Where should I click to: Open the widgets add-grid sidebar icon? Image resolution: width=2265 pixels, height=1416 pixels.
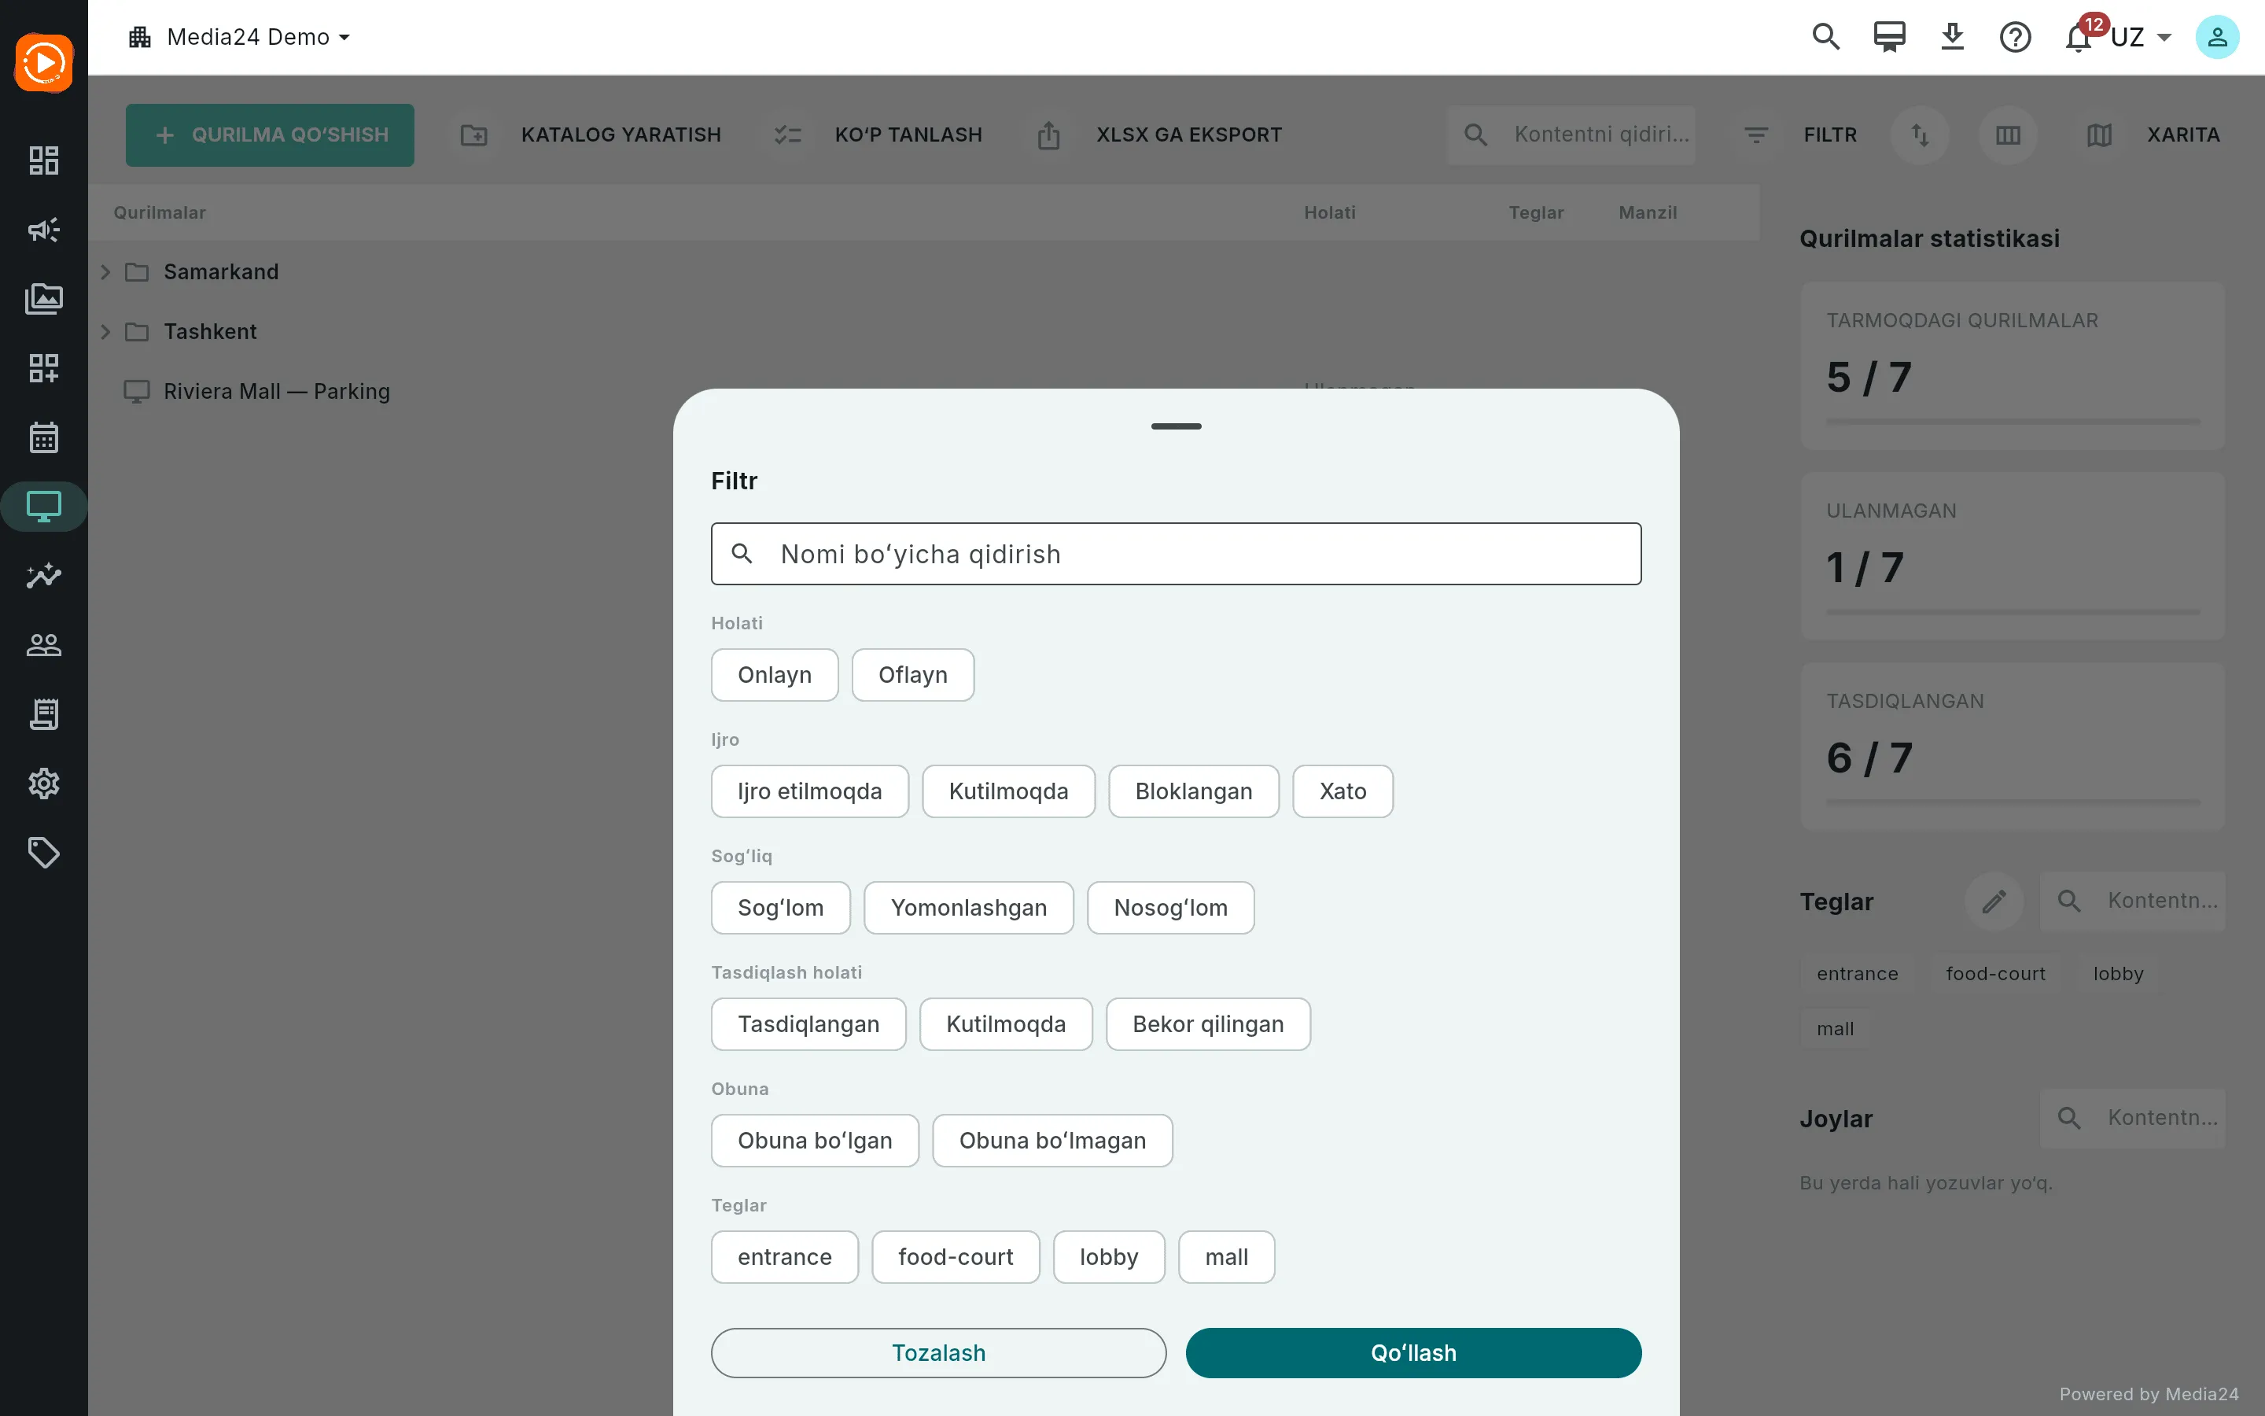(x=44, y=368)
